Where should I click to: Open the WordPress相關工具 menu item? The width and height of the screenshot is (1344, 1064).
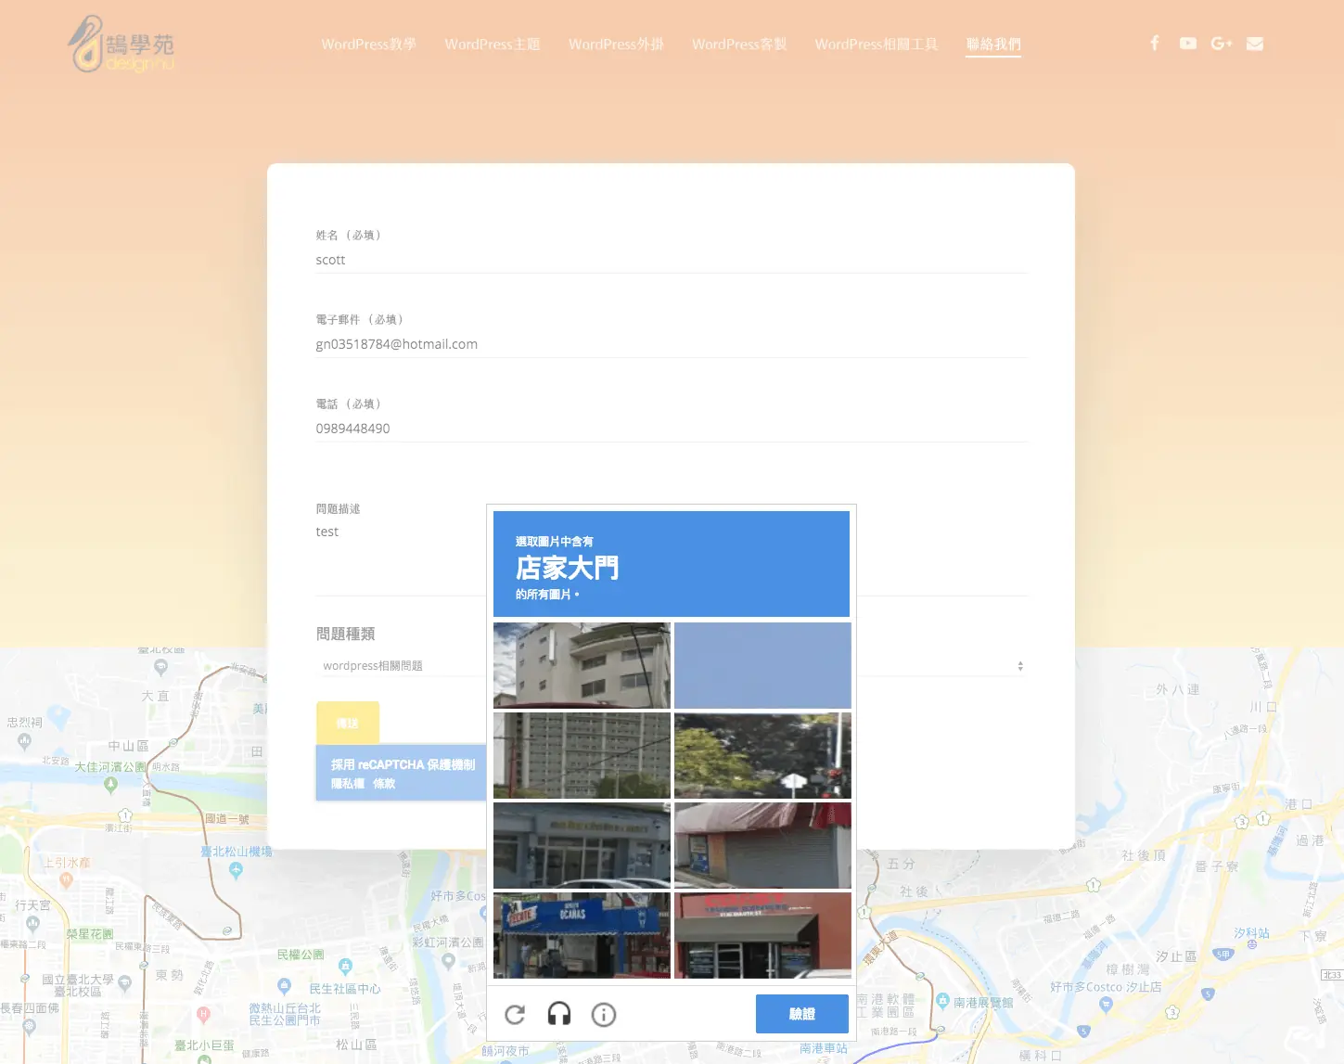[x=877, y=45]
